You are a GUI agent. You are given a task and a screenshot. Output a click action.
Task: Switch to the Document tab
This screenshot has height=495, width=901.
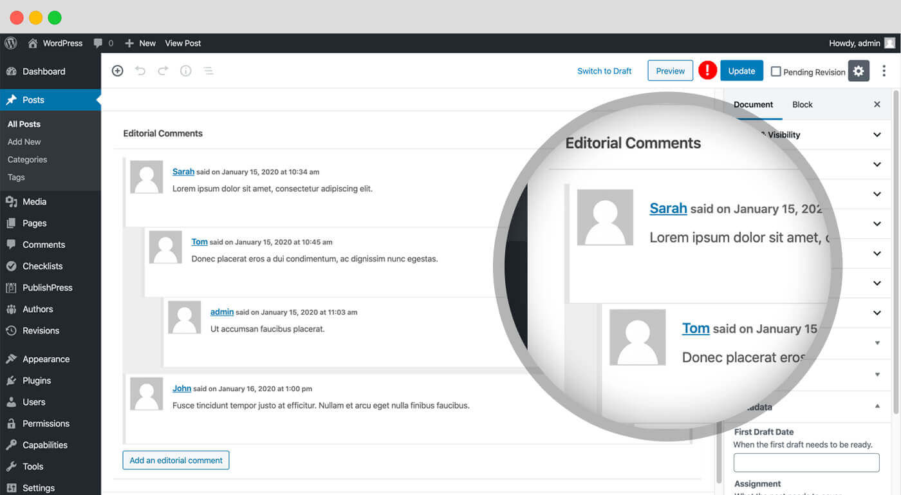(753, 104)
